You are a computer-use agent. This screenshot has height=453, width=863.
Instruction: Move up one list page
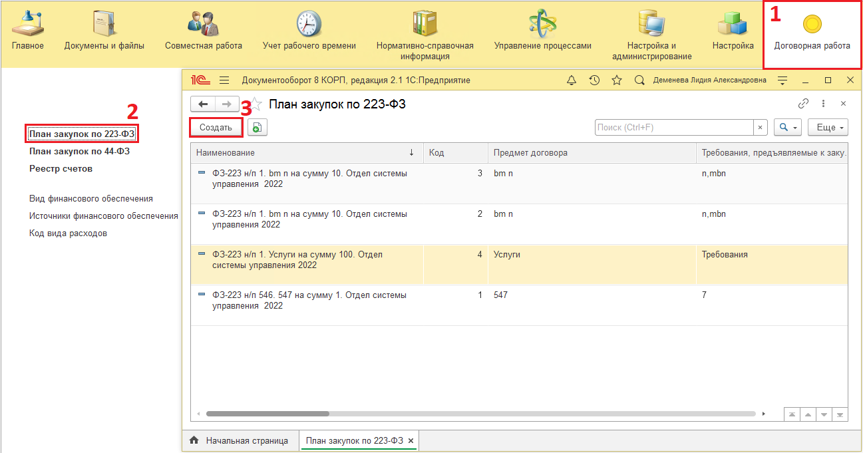(808, 414)
